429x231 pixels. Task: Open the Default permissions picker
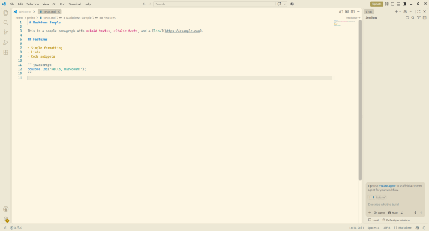pos(396,220)
